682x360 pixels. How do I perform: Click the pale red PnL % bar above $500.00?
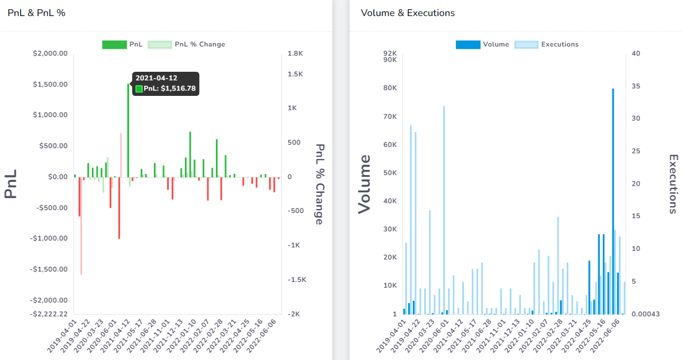(121, 155)
